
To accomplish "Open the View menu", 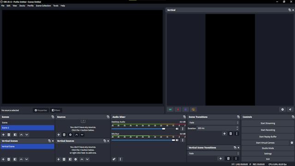I will point(15,6).
